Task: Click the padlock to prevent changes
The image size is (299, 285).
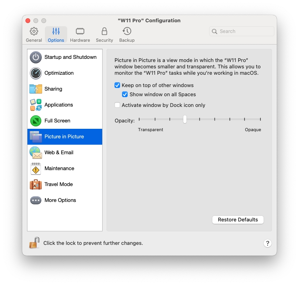Action: tap(35, 243)
